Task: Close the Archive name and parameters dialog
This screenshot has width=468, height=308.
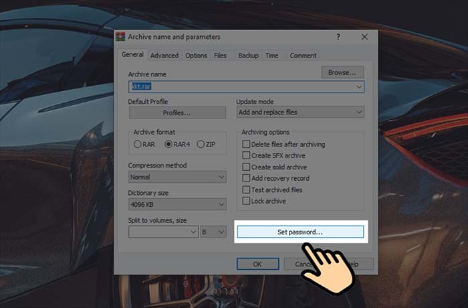Action: (364, 37)
